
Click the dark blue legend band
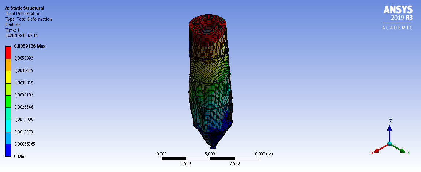coord(8,150)
